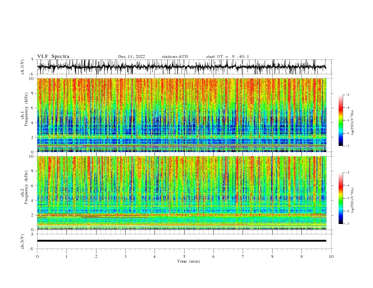Click the "ch.1(V)" axis label
This screenshot has width=373, height=288.
click(x=23, y=67)
